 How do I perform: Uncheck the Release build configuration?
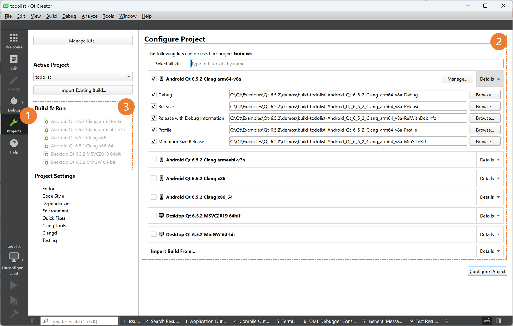click(154, 106)
